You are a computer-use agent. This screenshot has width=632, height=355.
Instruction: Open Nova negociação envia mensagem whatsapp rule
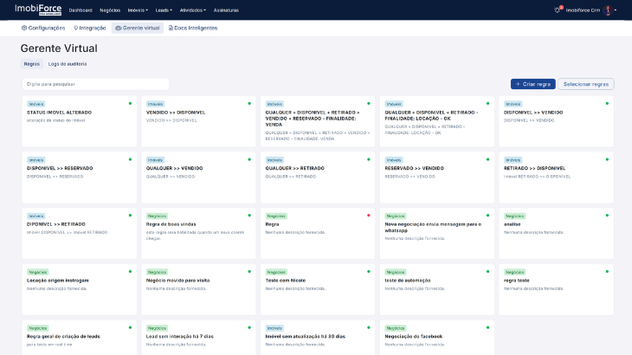[437, 233]
